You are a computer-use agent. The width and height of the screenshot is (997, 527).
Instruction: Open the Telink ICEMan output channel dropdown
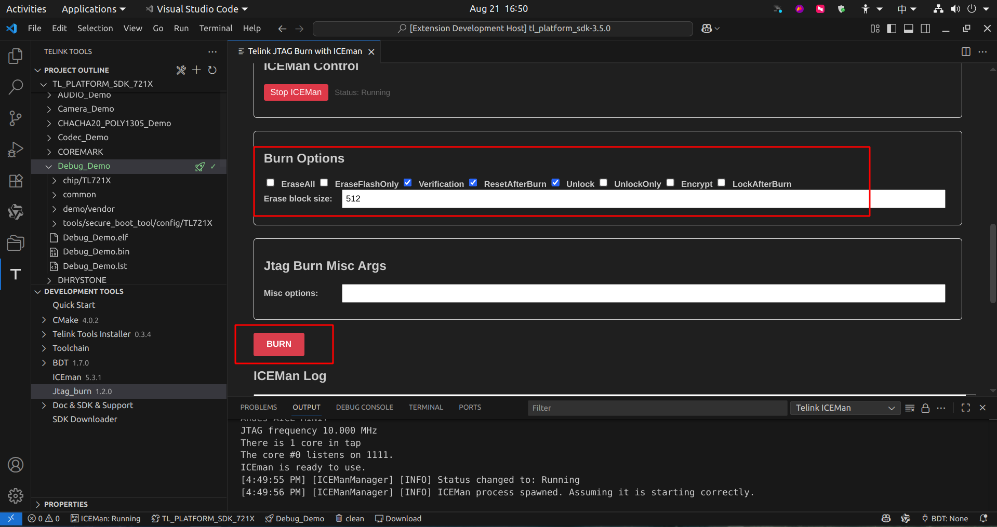click(845, 408)
